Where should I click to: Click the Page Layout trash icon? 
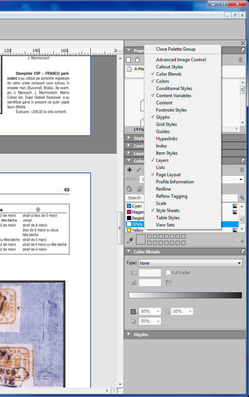(x=240, y=60)
